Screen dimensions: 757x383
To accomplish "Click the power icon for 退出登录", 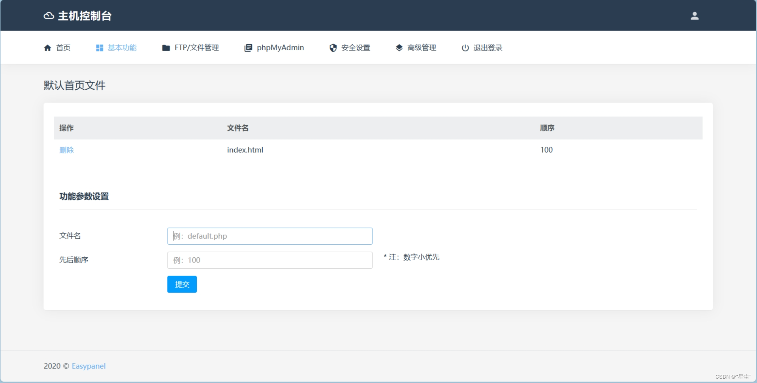I will (x=465, y=48).
